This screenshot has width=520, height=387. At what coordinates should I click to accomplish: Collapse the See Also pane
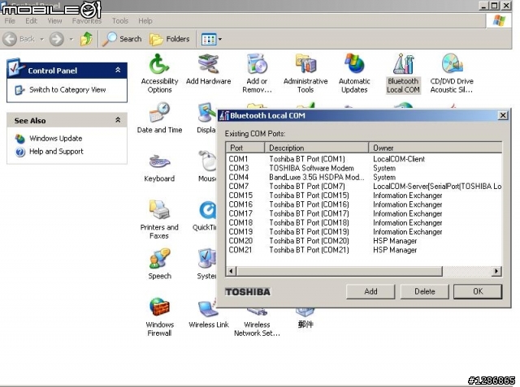tap(118, 120)
